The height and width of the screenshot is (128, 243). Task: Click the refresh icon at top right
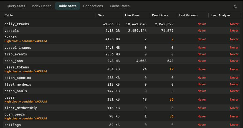point(236,6)
